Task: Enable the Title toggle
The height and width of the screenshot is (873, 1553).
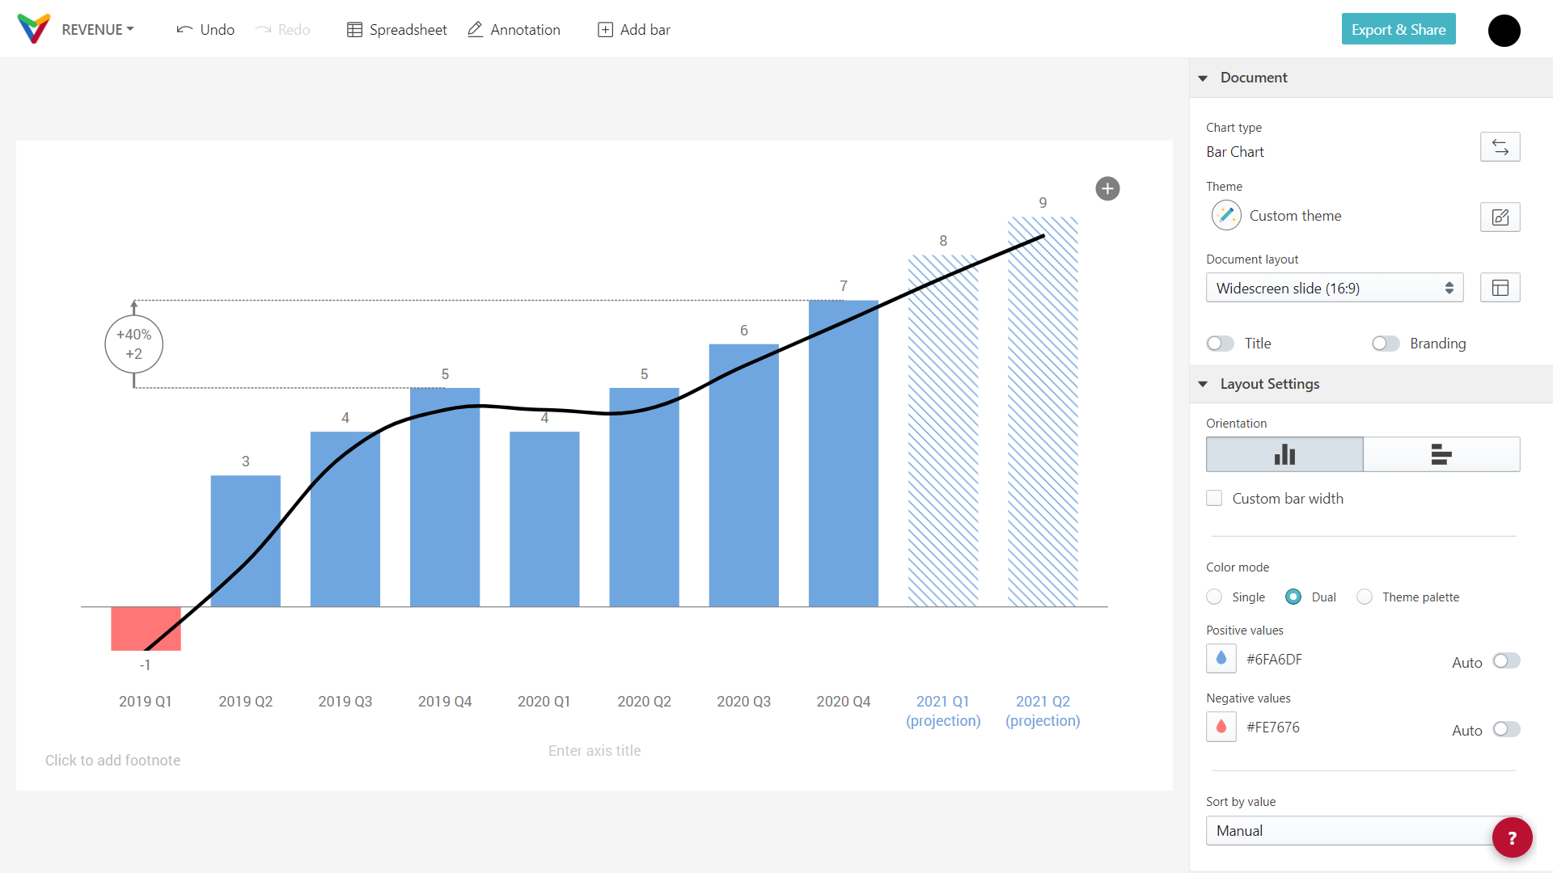Action: click(x=1220, y=344)
